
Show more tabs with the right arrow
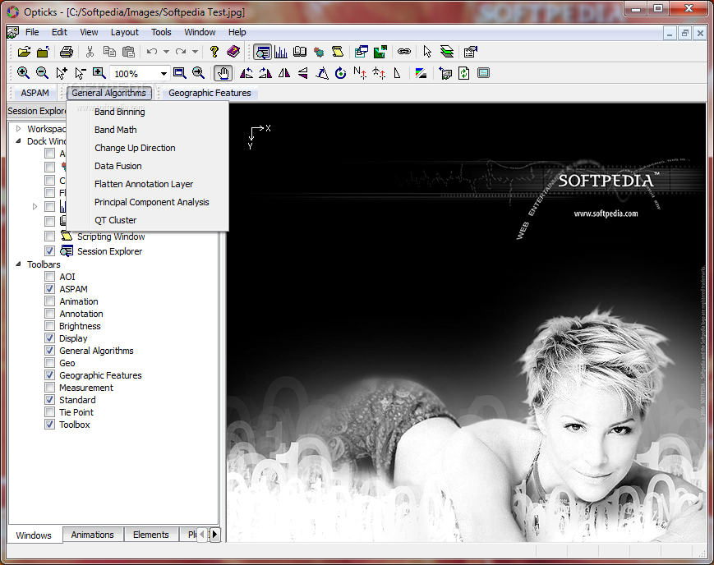[x=215, y=535]
